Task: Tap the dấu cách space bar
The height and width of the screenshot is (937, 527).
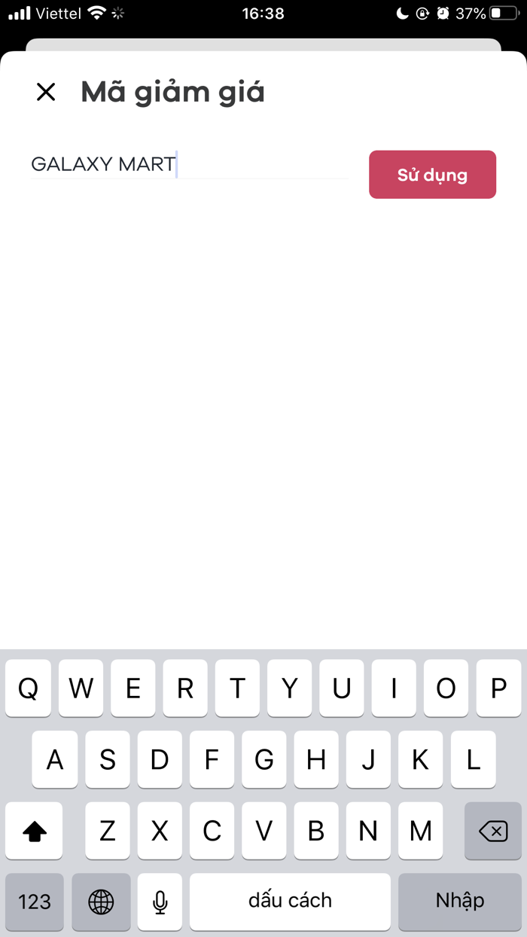Action: (290, 902)
